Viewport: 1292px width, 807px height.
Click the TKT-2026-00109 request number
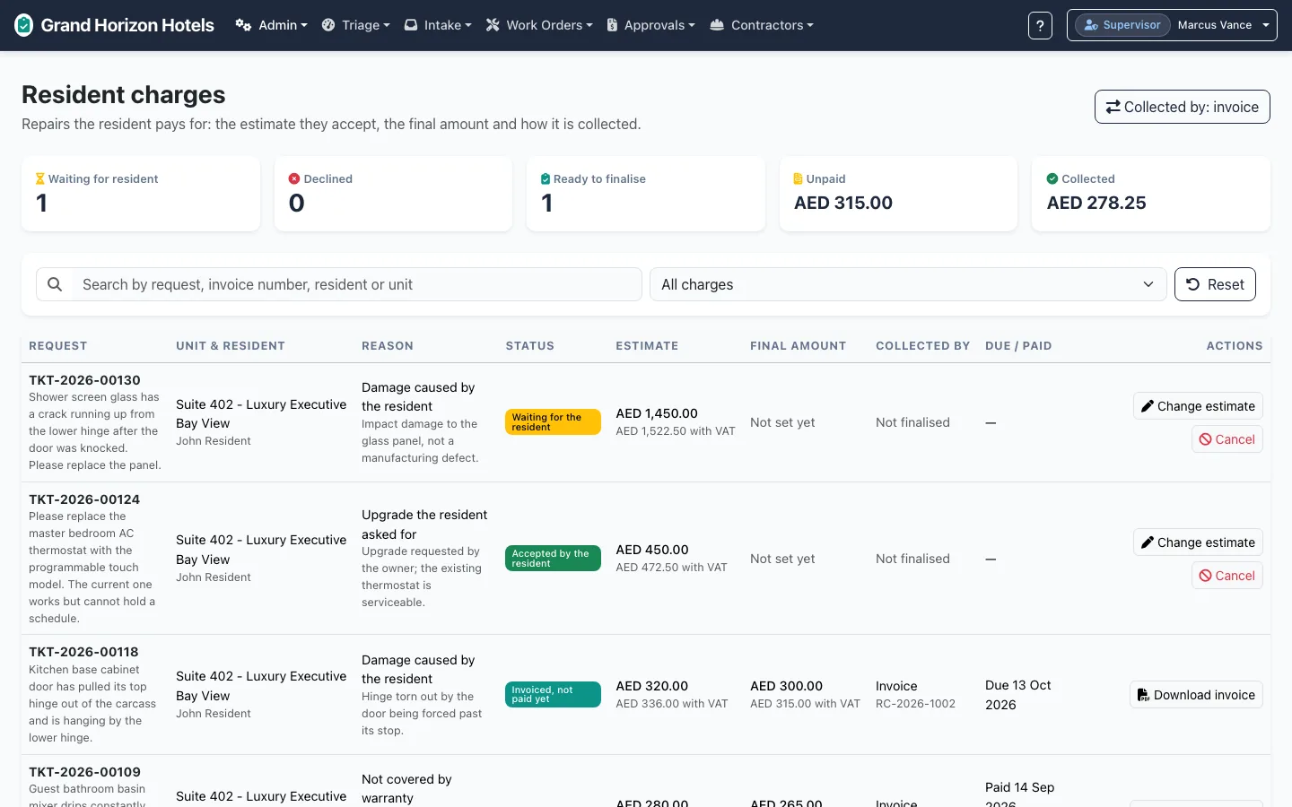click(84, 772)
